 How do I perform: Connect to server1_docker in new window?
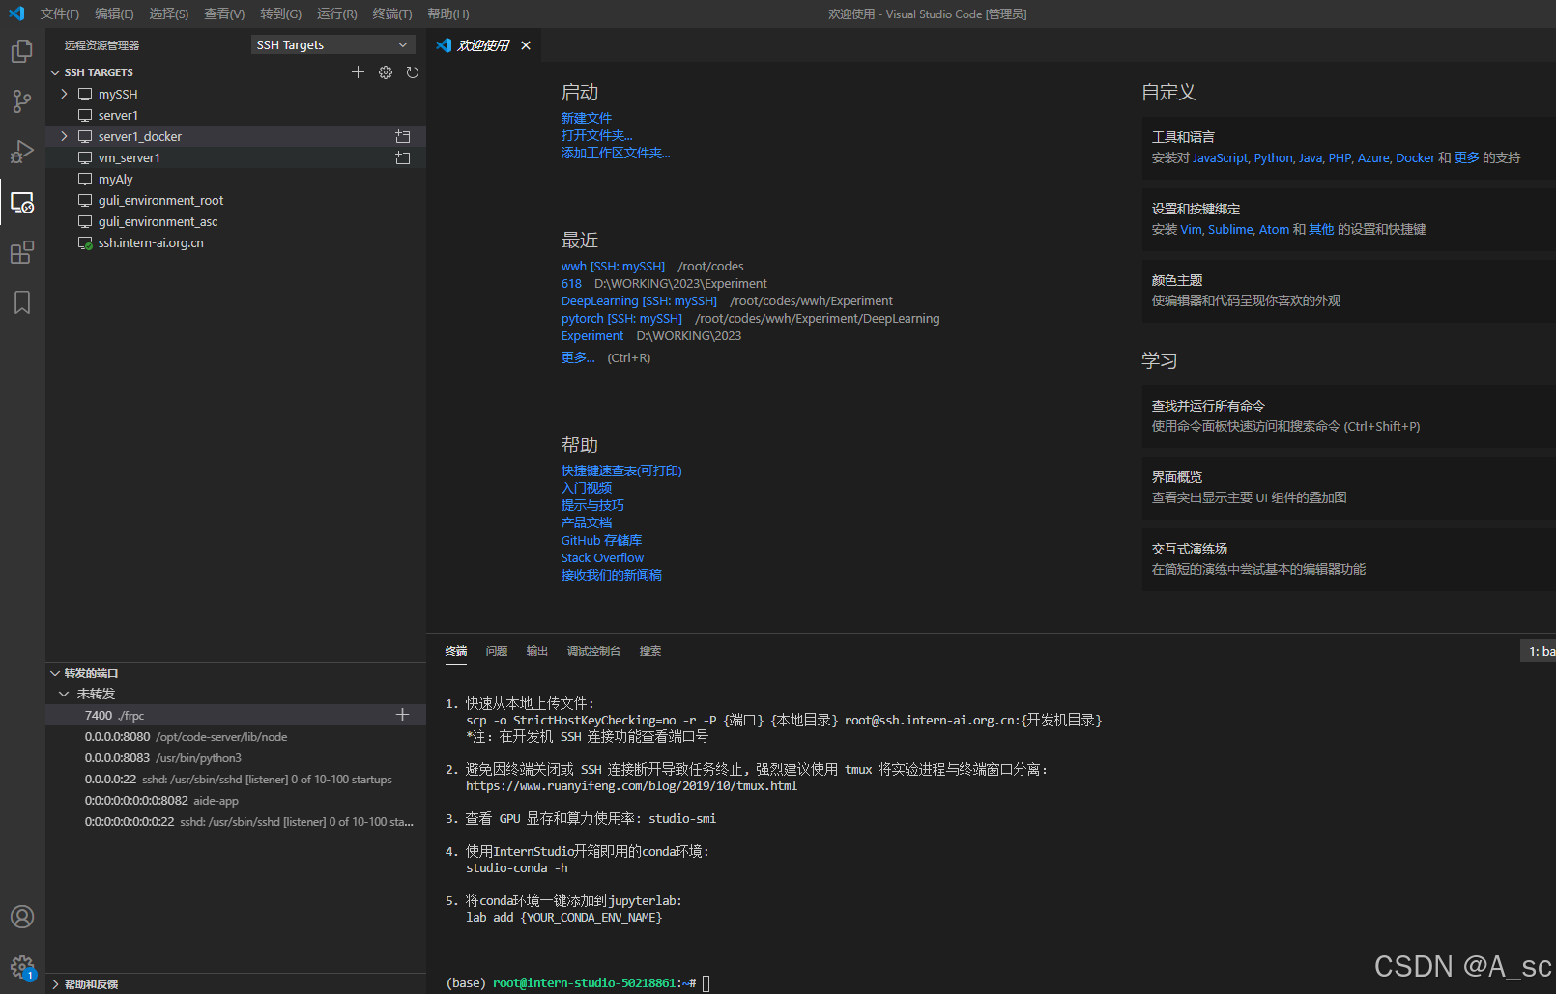(x=403, y=136)
